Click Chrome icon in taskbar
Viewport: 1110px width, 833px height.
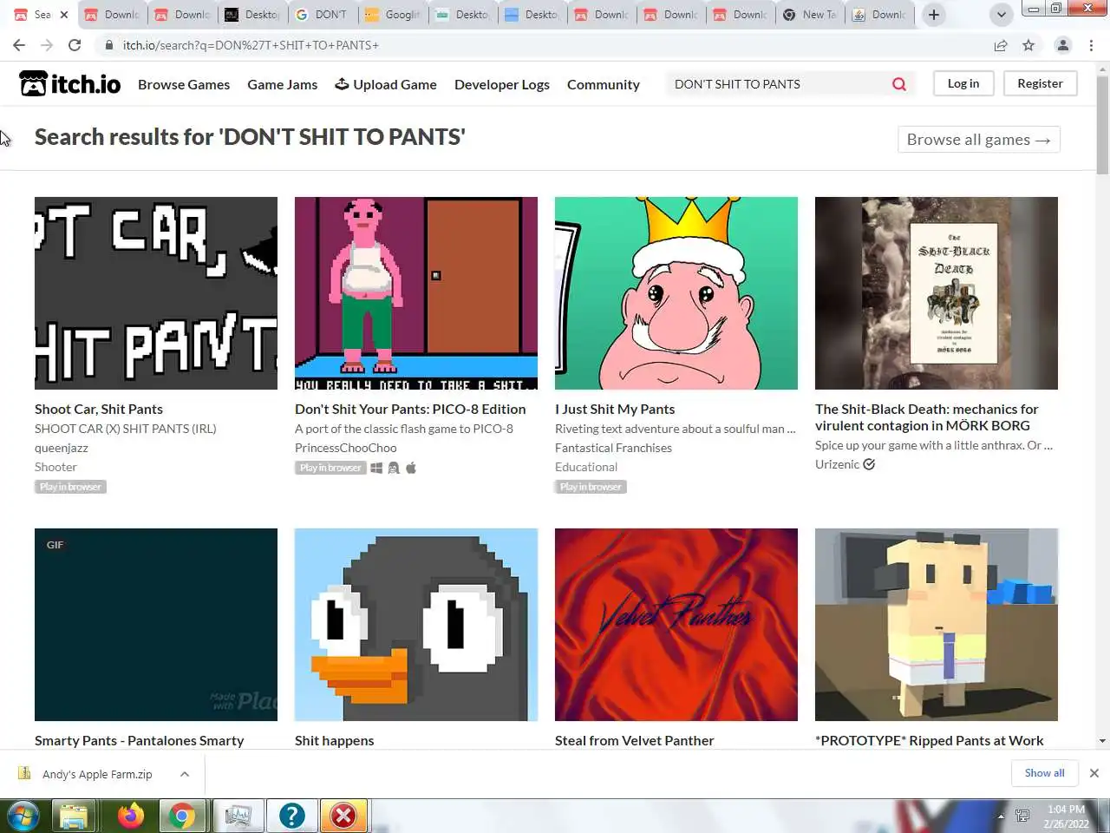[x=182, y=816]
